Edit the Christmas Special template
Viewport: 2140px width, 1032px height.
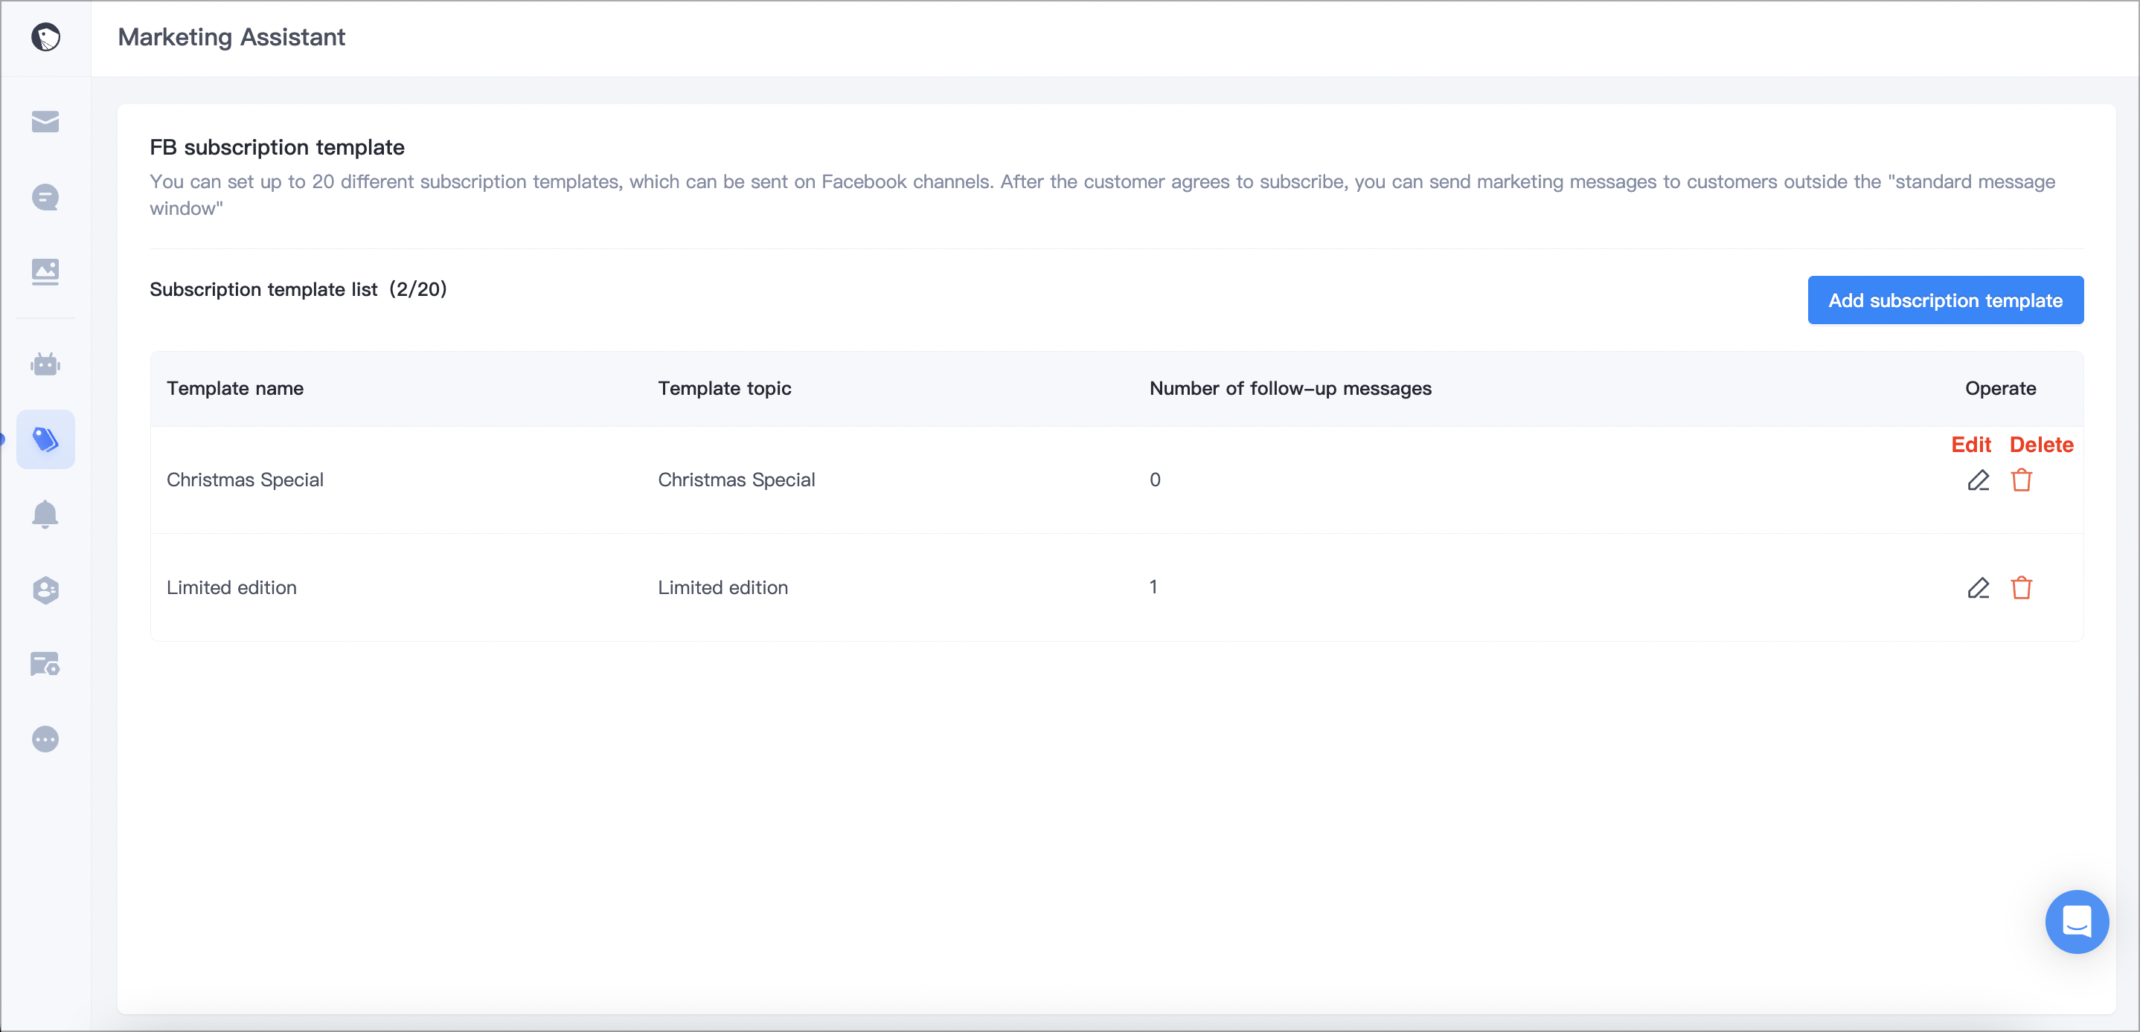(1978, 480)
